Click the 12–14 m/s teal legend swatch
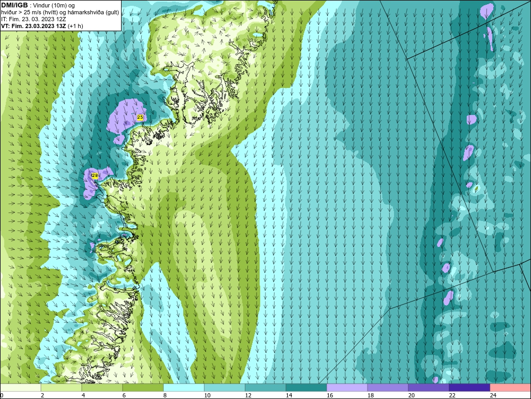Screen dimensions: 531x399 click(265, 387)
